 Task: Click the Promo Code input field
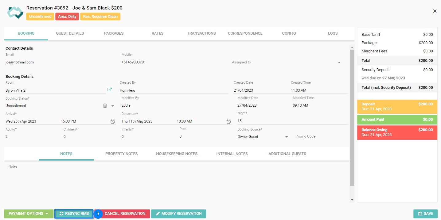(x=319, y=137)
